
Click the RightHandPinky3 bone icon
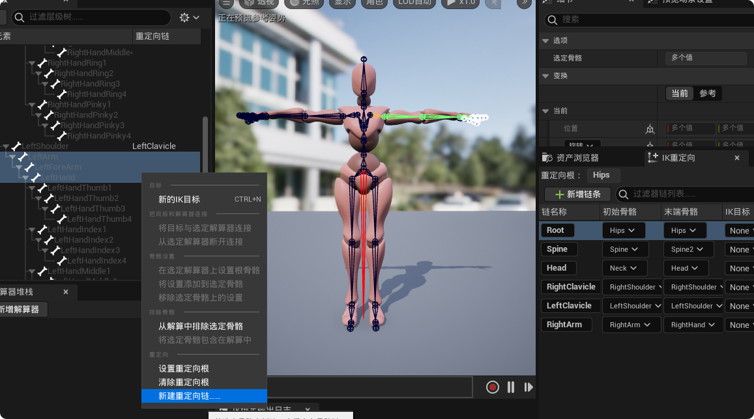pos(55,126)
